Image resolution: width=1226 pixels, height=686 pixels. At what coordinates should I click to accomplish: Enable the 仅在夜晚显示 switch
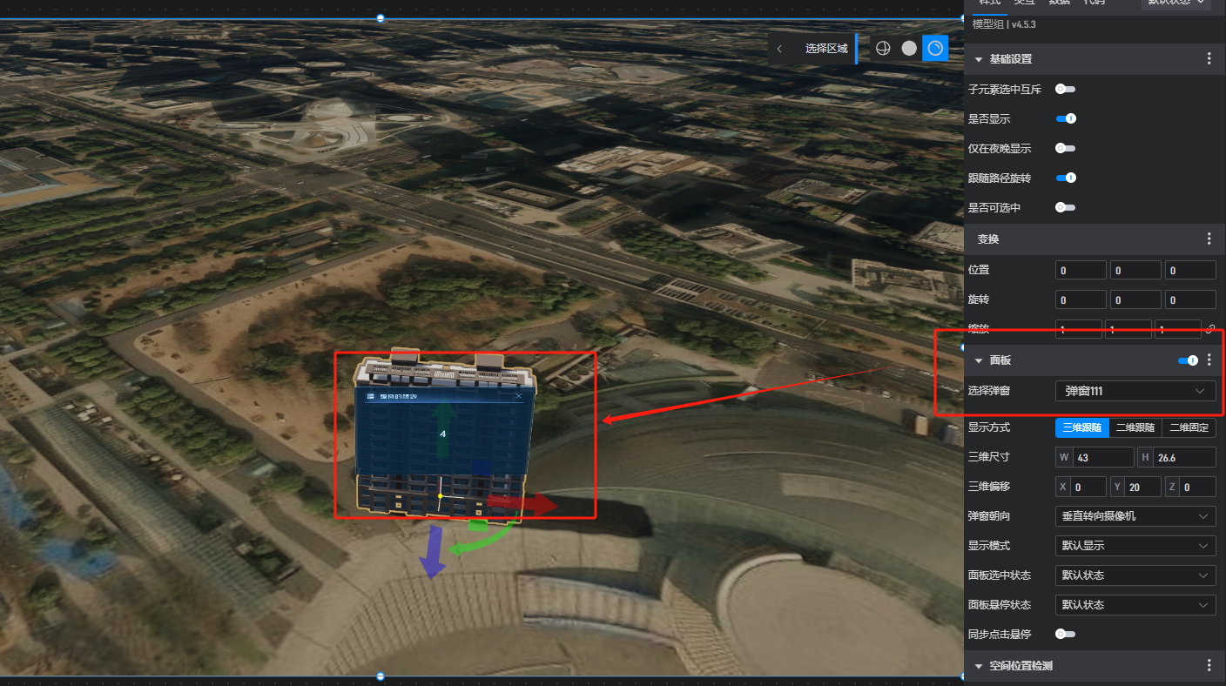tap(1065, 148)
